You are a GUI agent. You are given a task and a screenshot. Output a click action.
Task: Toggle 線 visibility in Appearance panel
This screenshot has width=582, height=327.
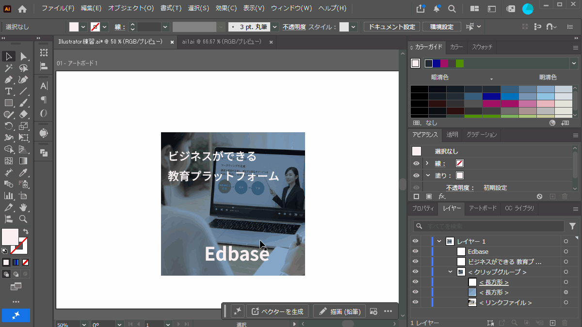pos(416,163)
